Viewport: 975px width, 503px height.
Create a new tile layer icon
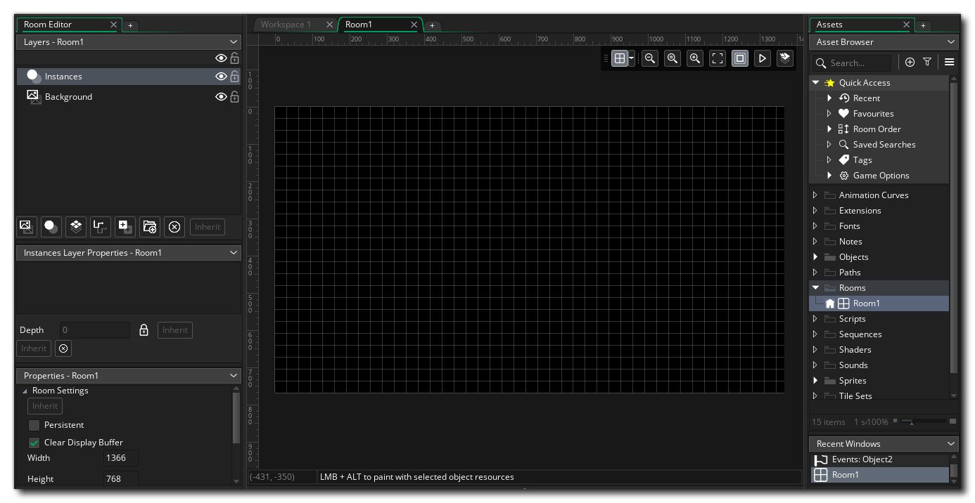click(x=76, y=227)
